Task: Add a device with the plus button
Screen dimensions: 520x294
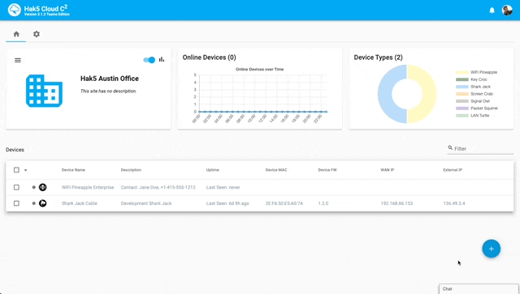Action: tap(491, 249)
